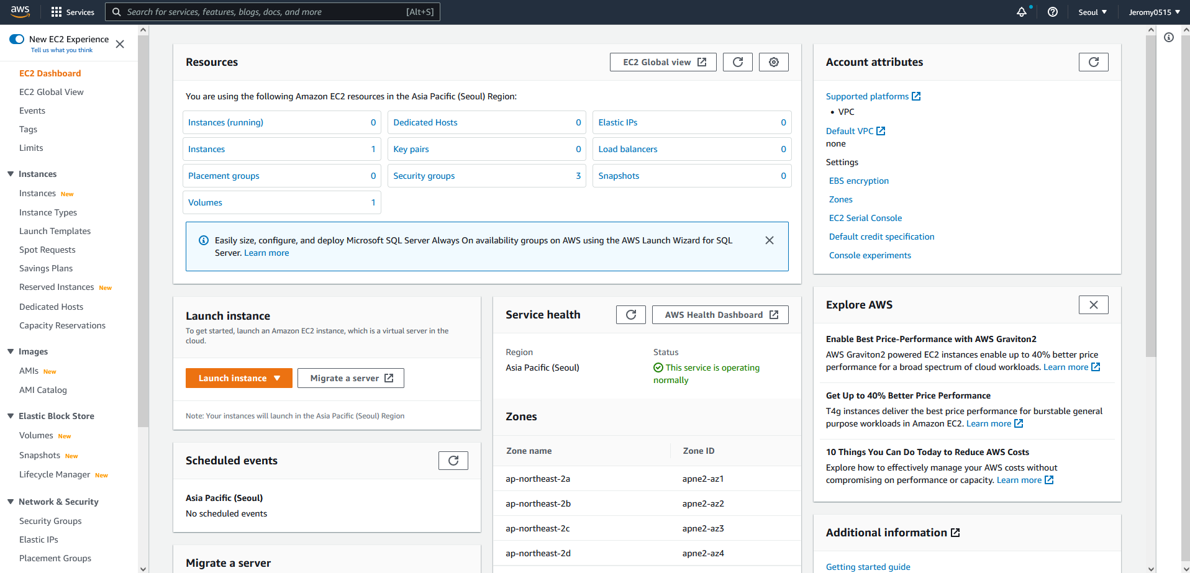Close the Explore AWS panel

[1094, 305]
